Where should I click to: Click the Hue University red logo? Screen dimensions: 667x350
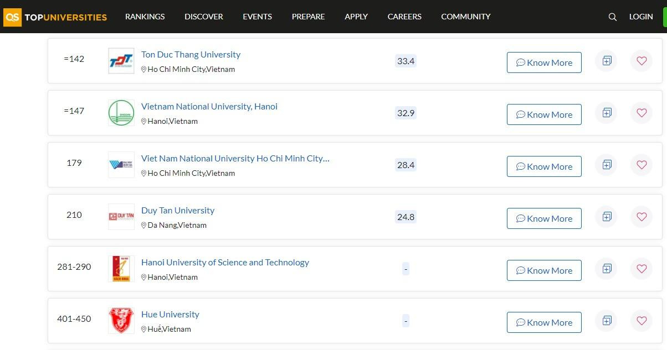[x=121, y=321]
